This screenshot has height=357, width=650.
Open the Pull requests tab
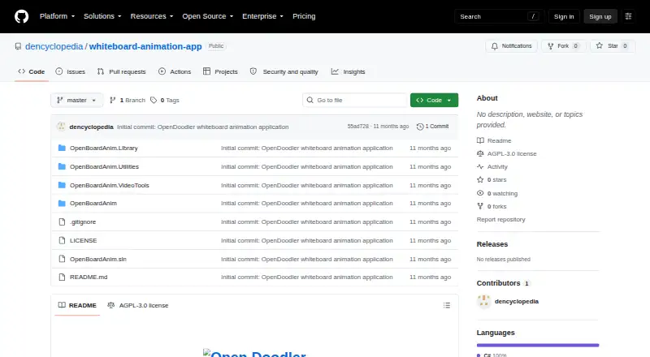point(121,71)
